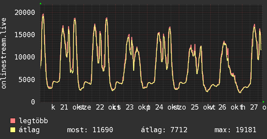Screen dimensions: 267x139
Task: Click the yellow átlag legend color swatch
Action: [13, 130]
